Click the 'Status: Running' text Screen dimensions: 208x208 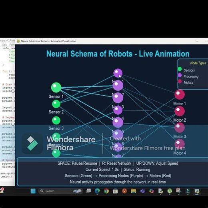click(x=137, y=170)
